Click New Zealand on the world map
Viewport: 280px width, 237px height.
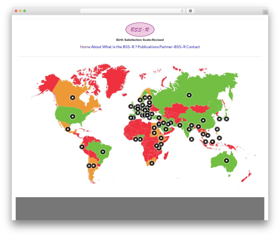[x=246, y=176]
